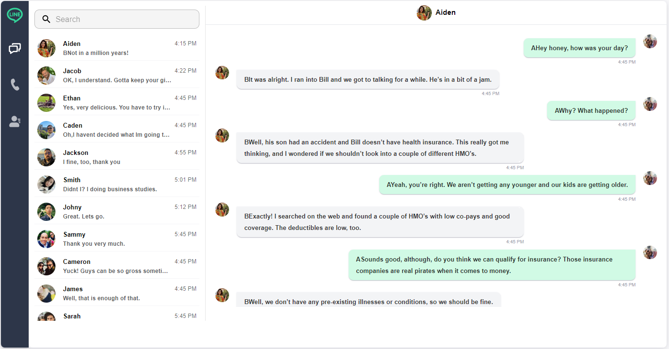Open the Contacts icon in the sidebar

click(14, 121)
